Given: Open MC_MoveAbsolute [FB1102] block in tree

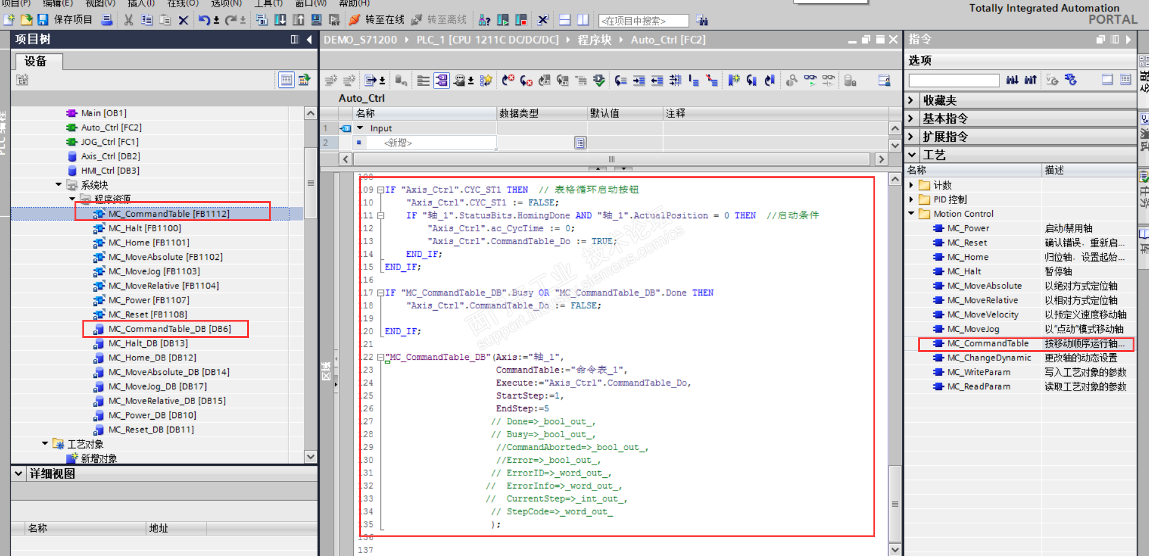Looking at the screenshot, I should (x=165, y=257).
